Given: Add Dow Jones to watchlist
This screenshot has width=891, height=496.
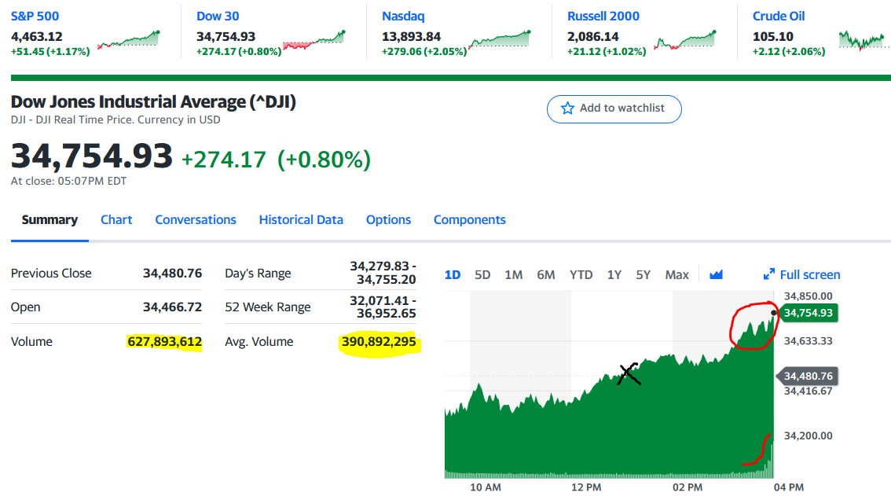Looking at the screenshot, I should [614, 108].
